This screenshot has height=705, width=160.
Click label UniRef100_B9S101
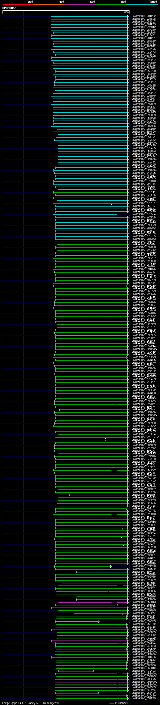click(143, 508)
